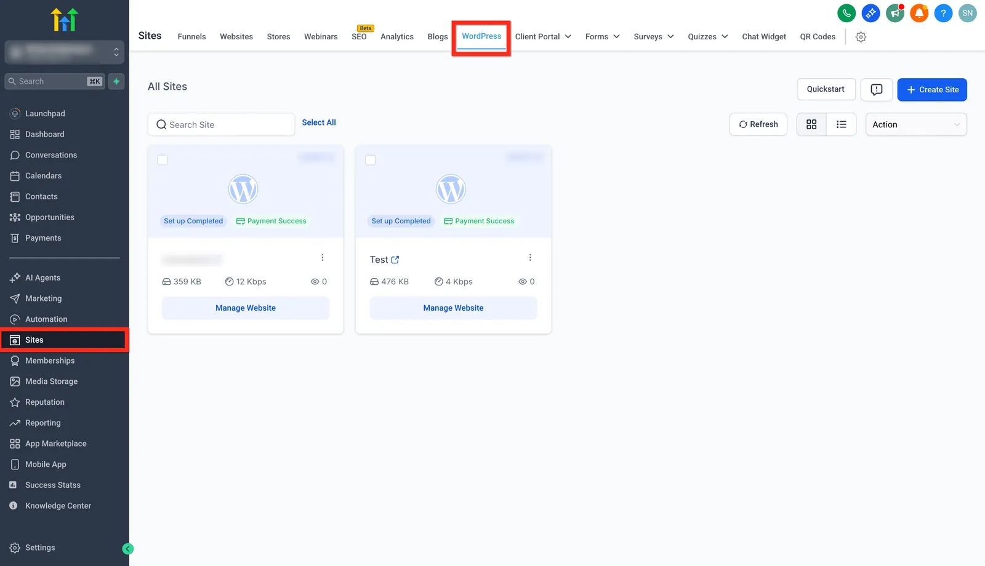
Task: Open the Analytics tab
Action: (x=397, y=37)
